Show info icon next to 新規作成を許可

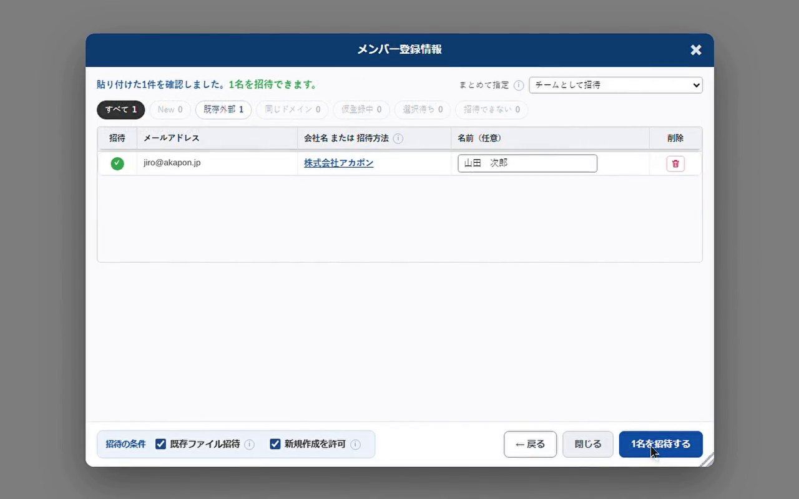tap(355, 445)
